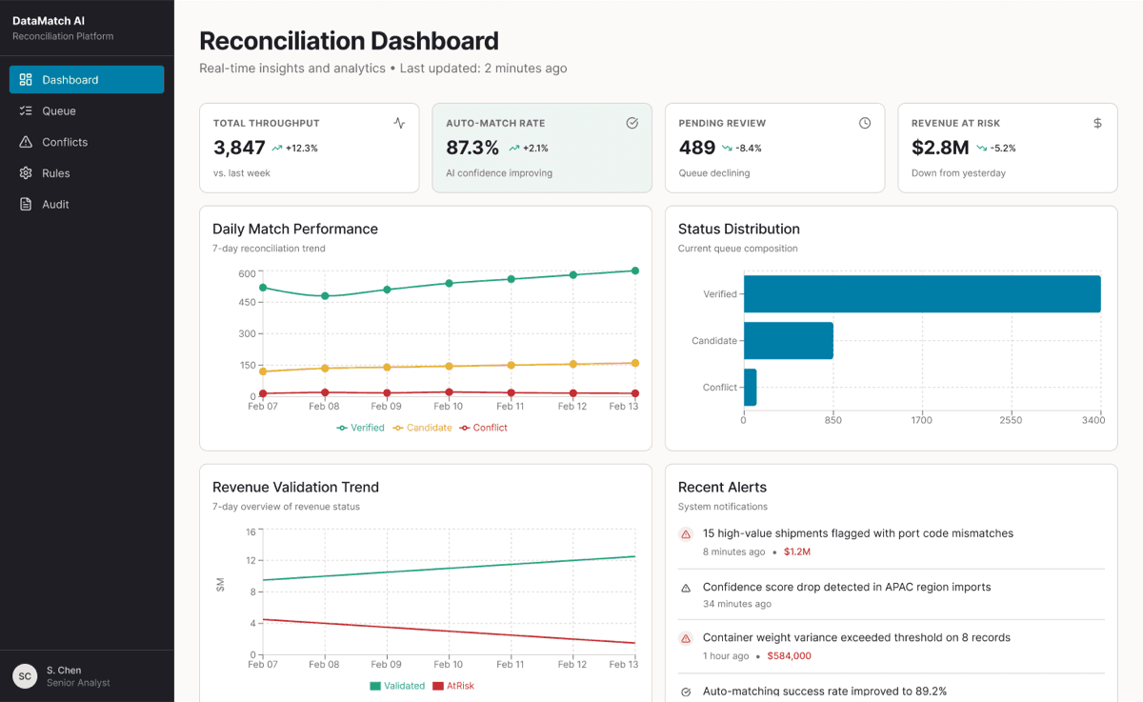
Task: Toggle the Conflict series legend entry
Action: point(483,428)
